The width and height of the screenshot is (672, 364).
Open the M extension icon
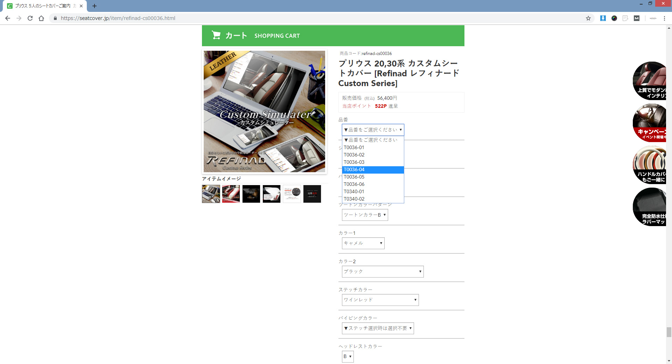[x=637, y=18]
